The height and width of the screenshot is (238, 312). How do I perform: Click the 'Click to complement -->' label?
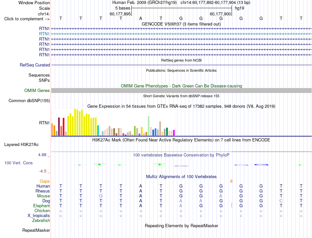[x=27, y=19]
